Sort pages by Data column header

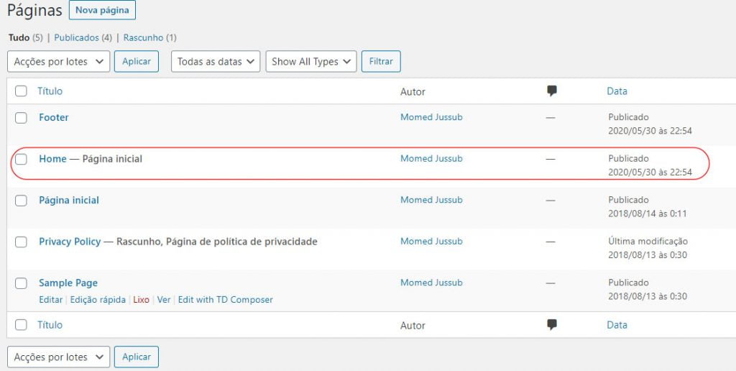pos(617,91)
